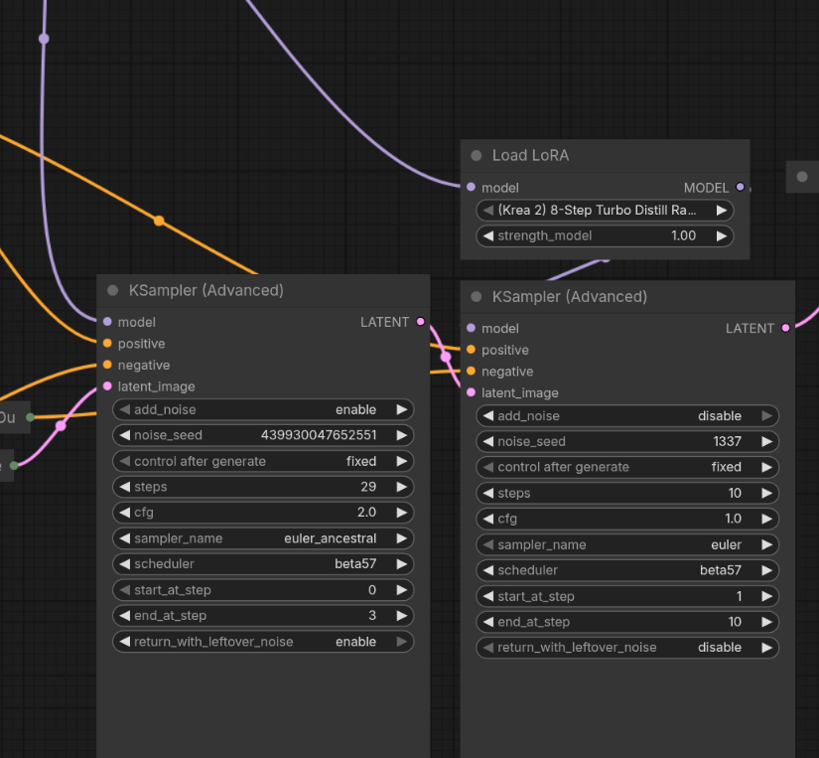Viewport: 819px width, 758px height.
Task: Click the green output socket beside 'Du' node
Action: pyautogui.click(x=31, y=416)
